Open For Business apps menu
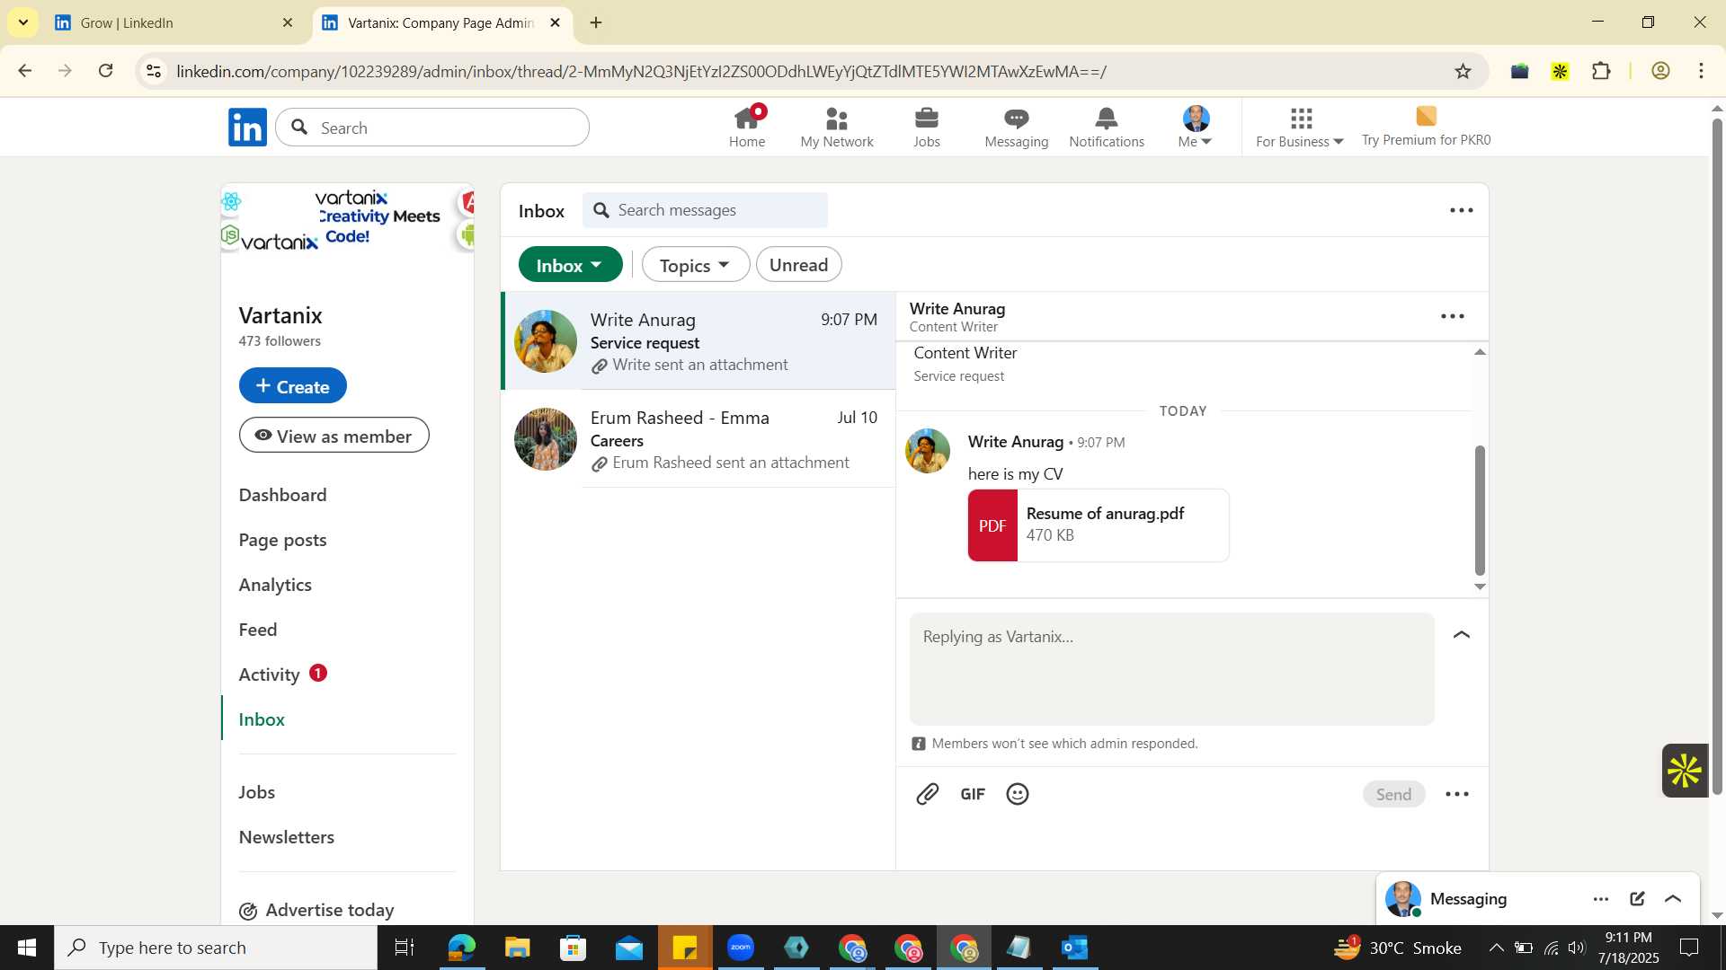This screenshot has height=970, width=1726. (x=1300, y=127)
